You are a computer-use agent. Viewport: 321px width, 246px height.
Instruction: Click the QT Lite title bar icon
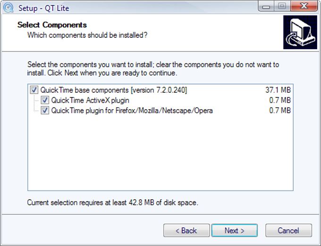coord(8,8)
